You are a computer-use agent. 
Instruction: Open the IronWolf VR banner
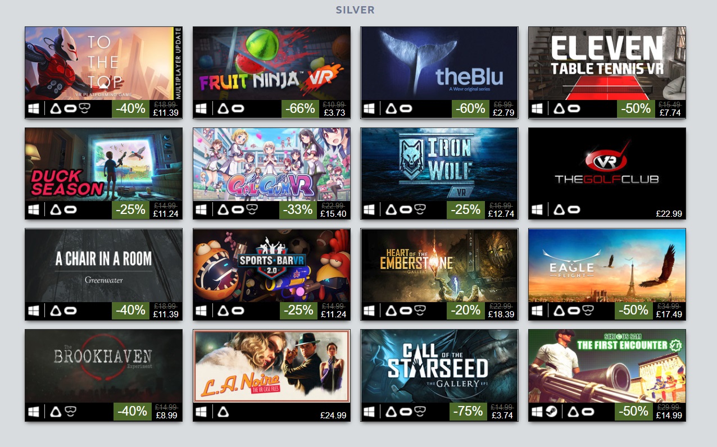439,165
